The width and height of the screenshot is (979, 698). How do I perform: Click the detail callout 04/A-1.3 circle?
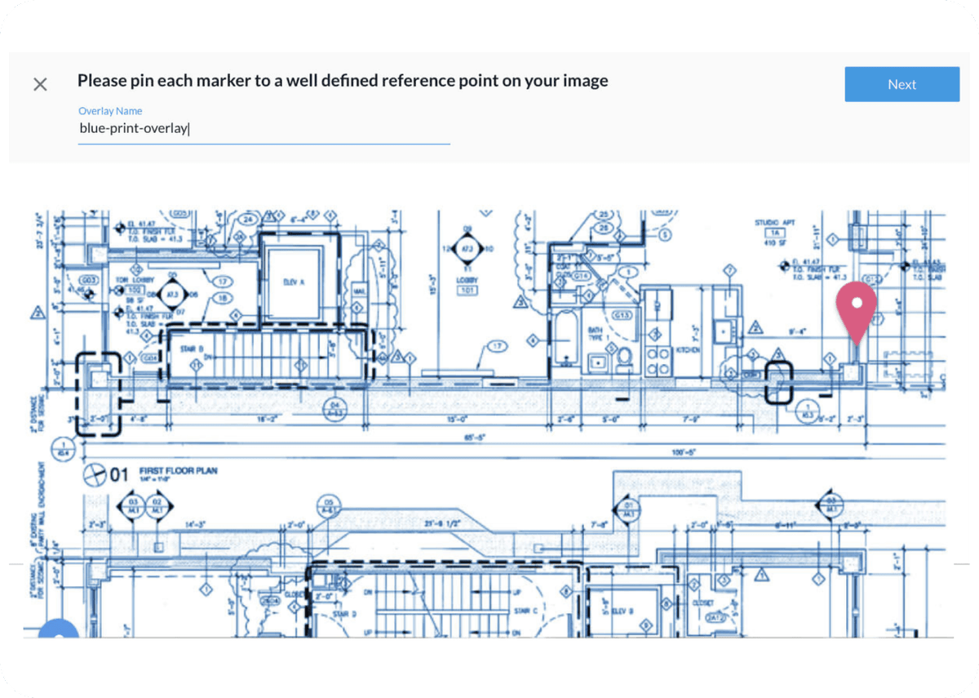(x=334, y=410)
